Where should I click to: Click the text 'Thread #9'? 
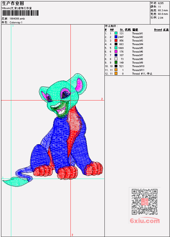[x=137, y=63]
